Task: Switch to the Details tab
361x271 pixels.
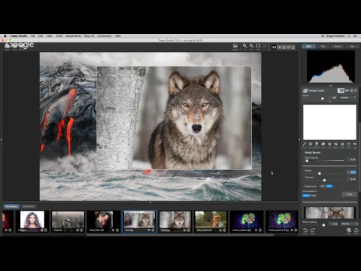Action: 338,46
